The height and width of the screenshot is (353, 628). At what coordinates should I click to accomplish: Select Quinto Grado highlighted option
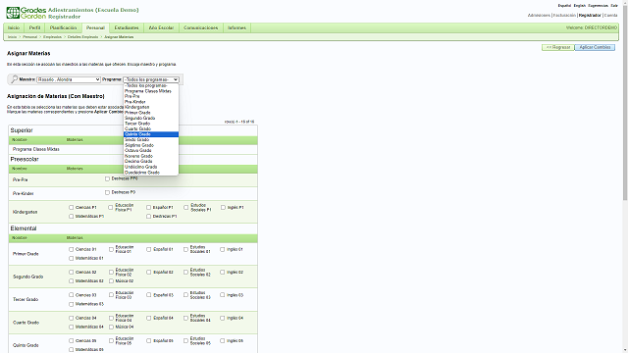(151, 134)
